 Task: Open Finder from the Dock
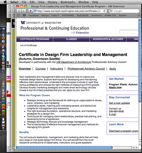point(3,29)
